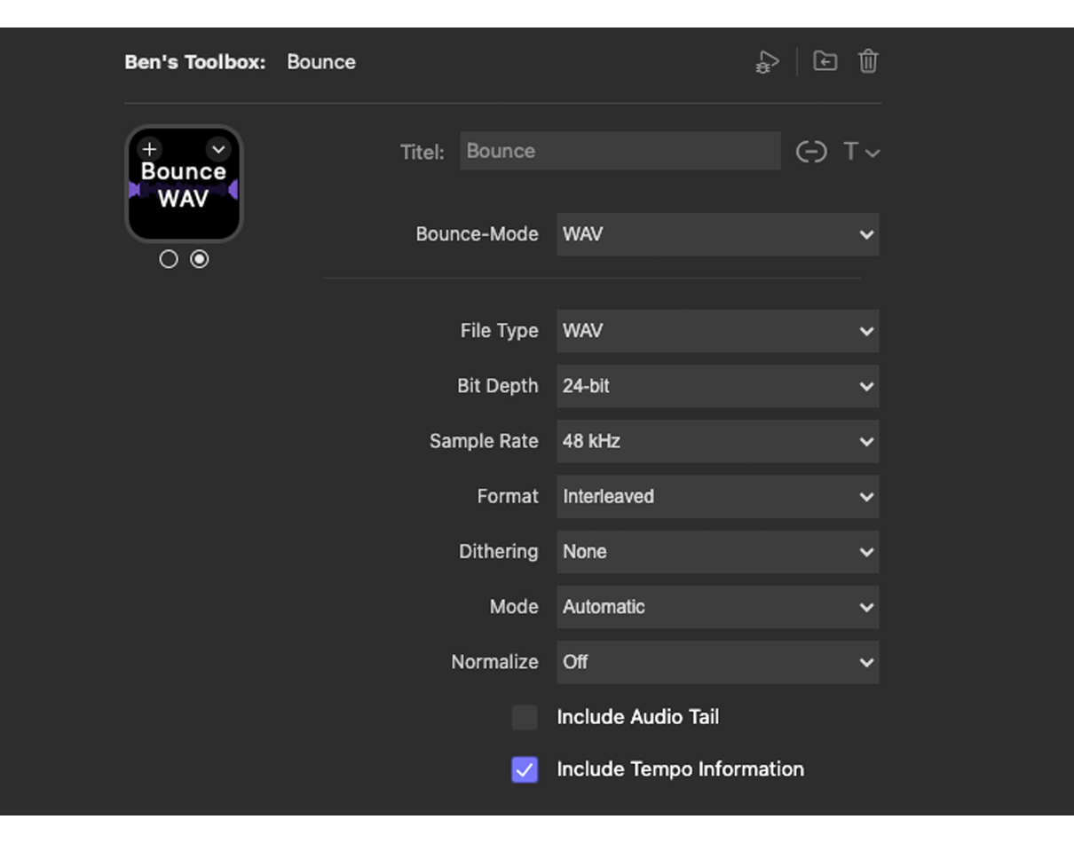
Task: Open the Normalize dropdown
Action: 717,662
